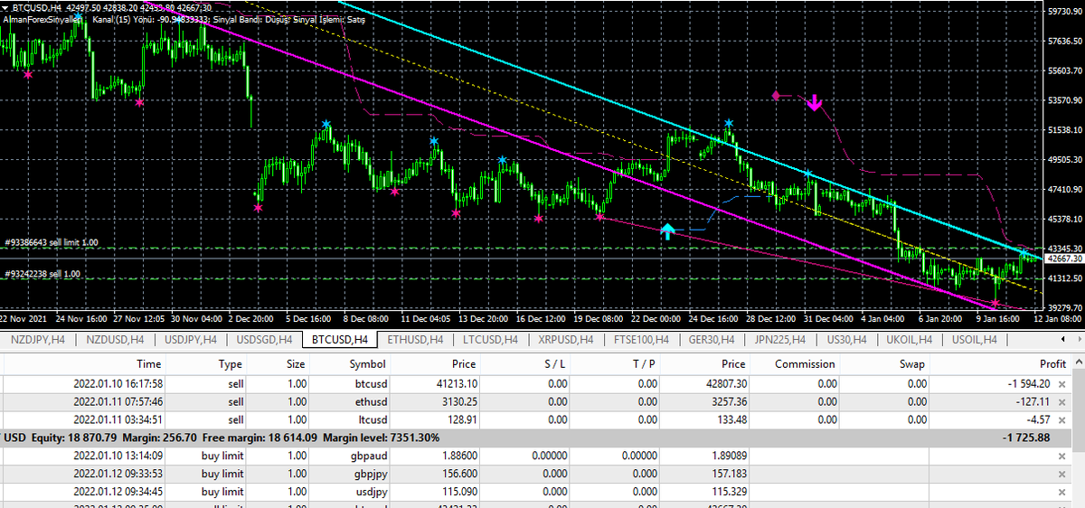Image resolution: width=1085 pixels, height=508 pixels.
Task: Sort trades by Symbol column header
Action: [368, 363]
